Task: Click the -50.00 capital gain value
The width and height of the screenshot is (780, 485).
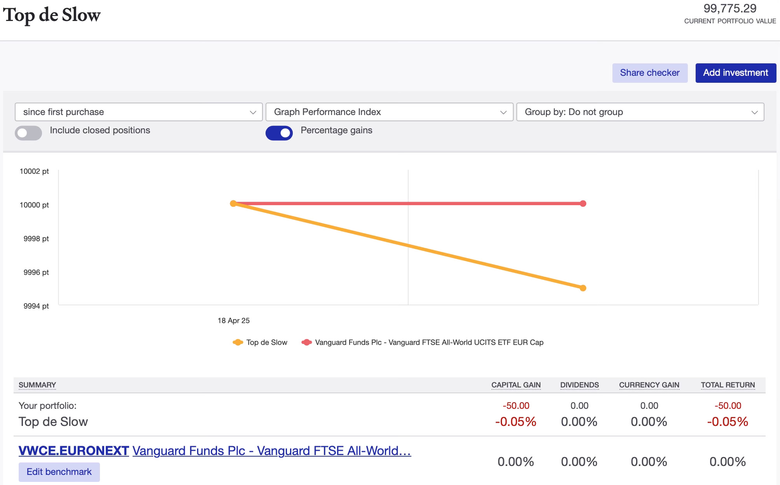Action: [x=516, y=406]
